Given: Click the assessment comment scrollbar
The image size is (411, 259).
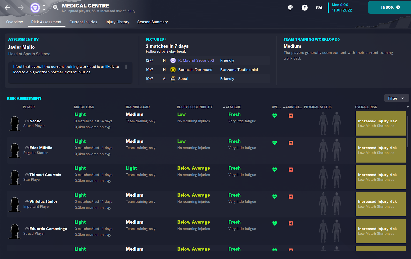Looking at the screenshot, I should [x=126, y=67].
